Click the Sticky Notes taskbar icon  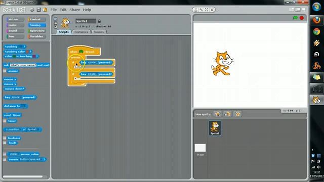(316, 77)
